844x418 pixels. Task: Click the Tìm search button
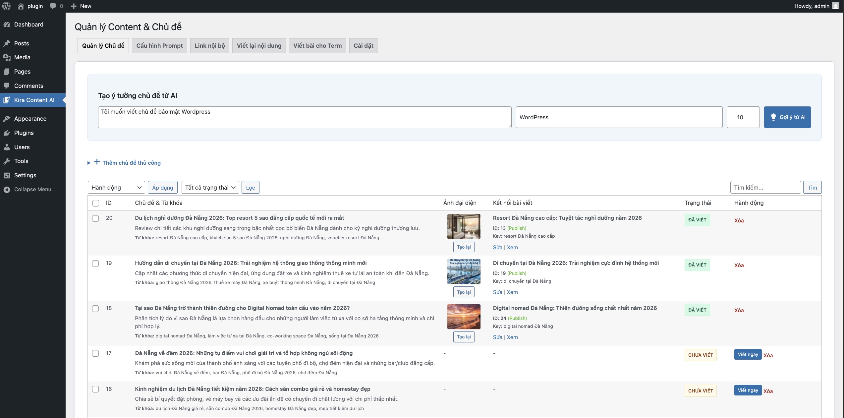click(812, 188)
